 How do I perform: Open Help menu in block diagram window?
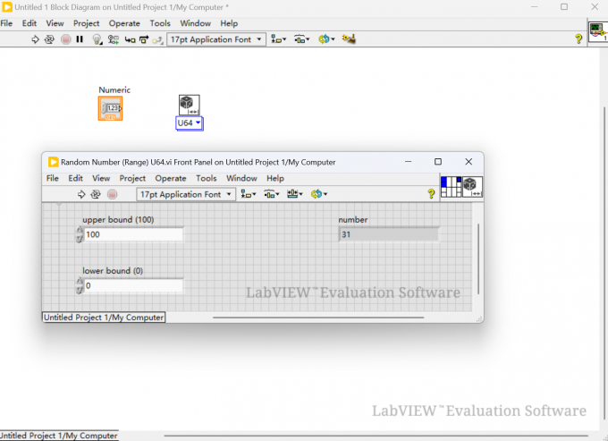[x=229, y=23]
